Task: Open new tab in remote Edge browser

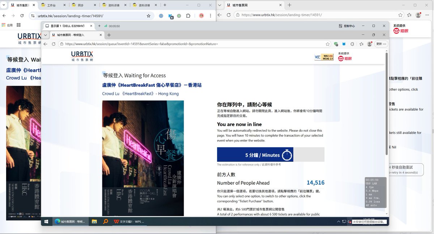Action: [x=109, y=35]
